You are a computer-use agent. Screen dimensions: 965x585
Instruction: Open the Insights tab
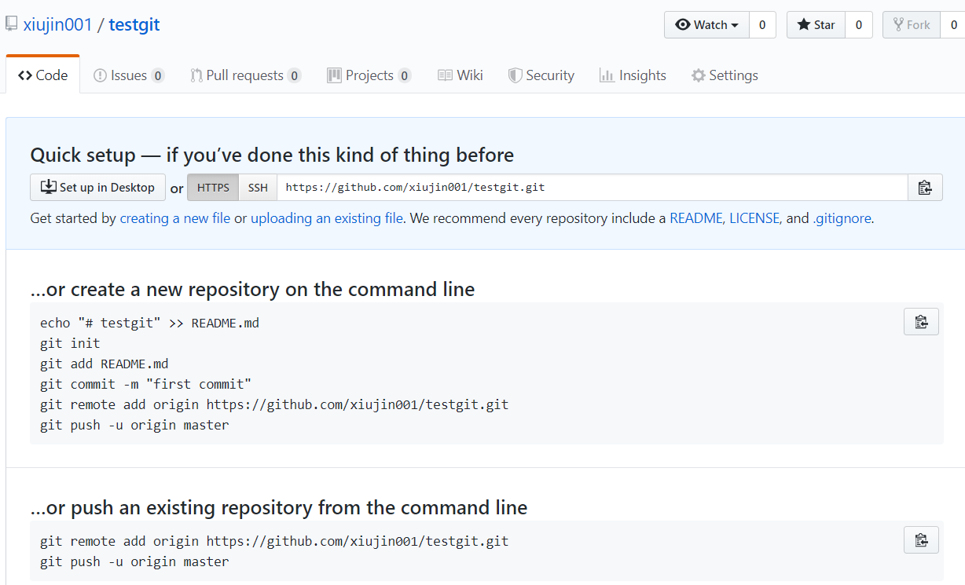click(x=633, y=75)
